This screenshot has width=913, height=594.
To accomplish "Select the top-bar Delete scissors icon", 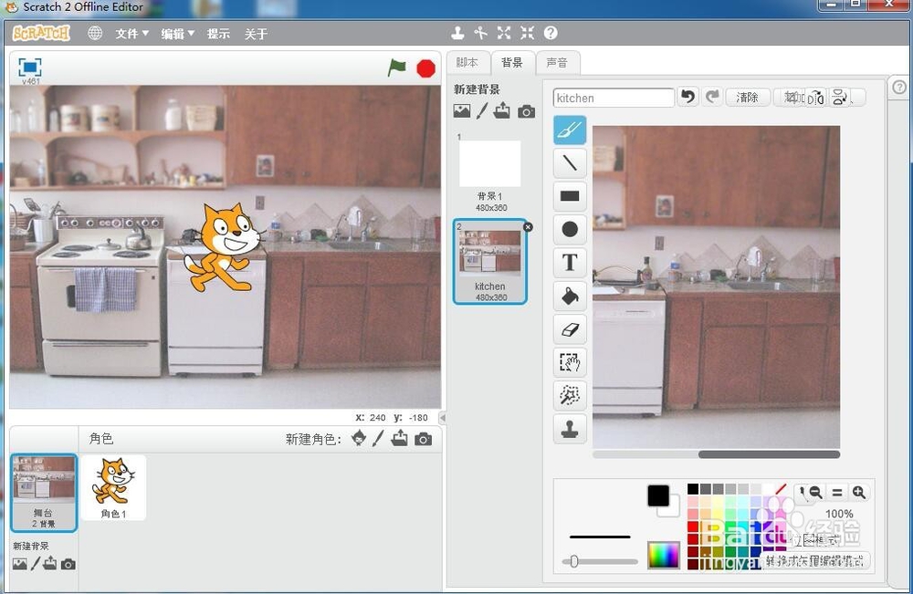I will (480, 33).
